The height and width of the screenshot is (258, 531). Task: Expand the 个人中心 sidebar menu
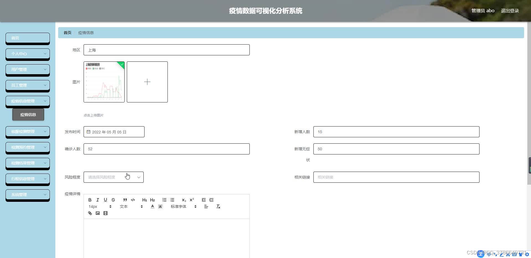coord(28,54)
